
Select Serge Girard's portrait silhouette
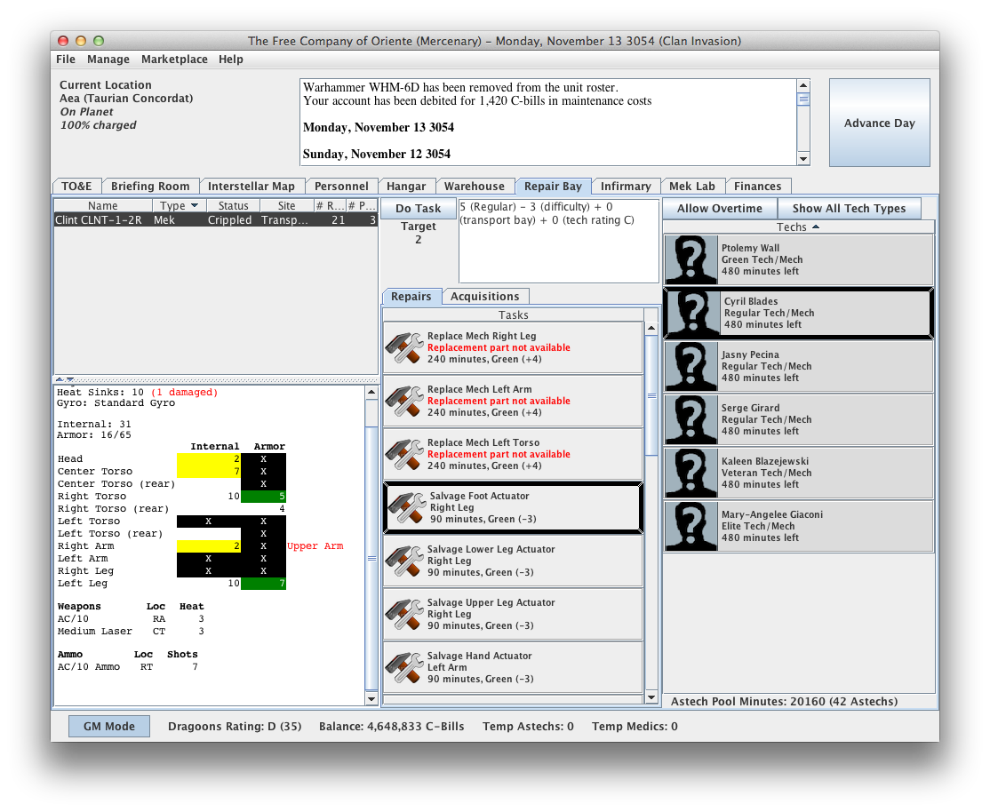691,419
